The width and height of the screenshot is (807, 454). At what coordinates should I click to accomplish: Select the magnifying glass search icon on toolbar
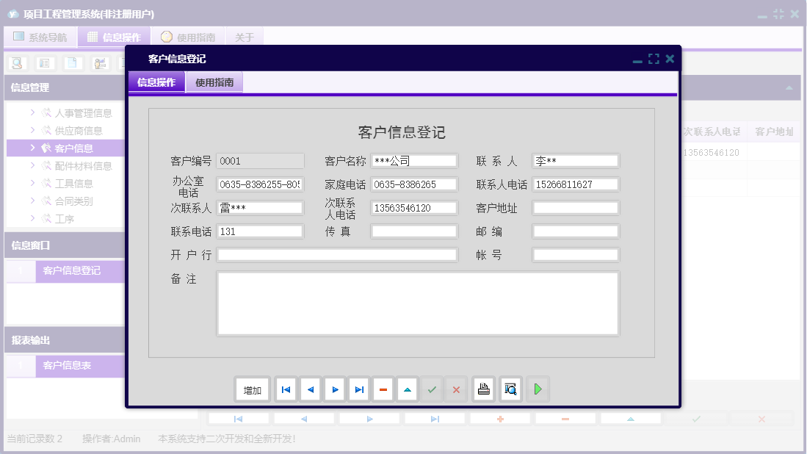[16, 63]
